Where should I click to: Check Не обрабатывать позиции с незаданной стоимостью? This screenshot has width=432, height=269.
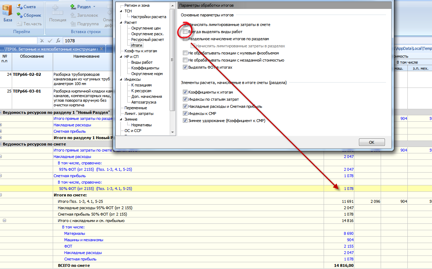click(x=185, y=60)
